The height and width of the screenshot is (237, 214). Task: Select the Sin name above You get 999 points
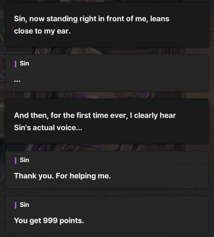click(24, 205)
